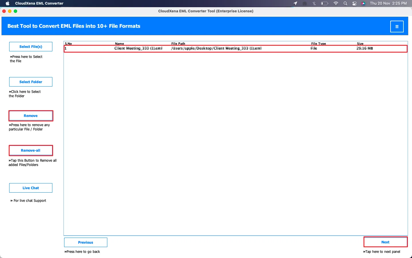412x258 pixels.
Task: Click the Select Folder button
Action: point(31,82)
